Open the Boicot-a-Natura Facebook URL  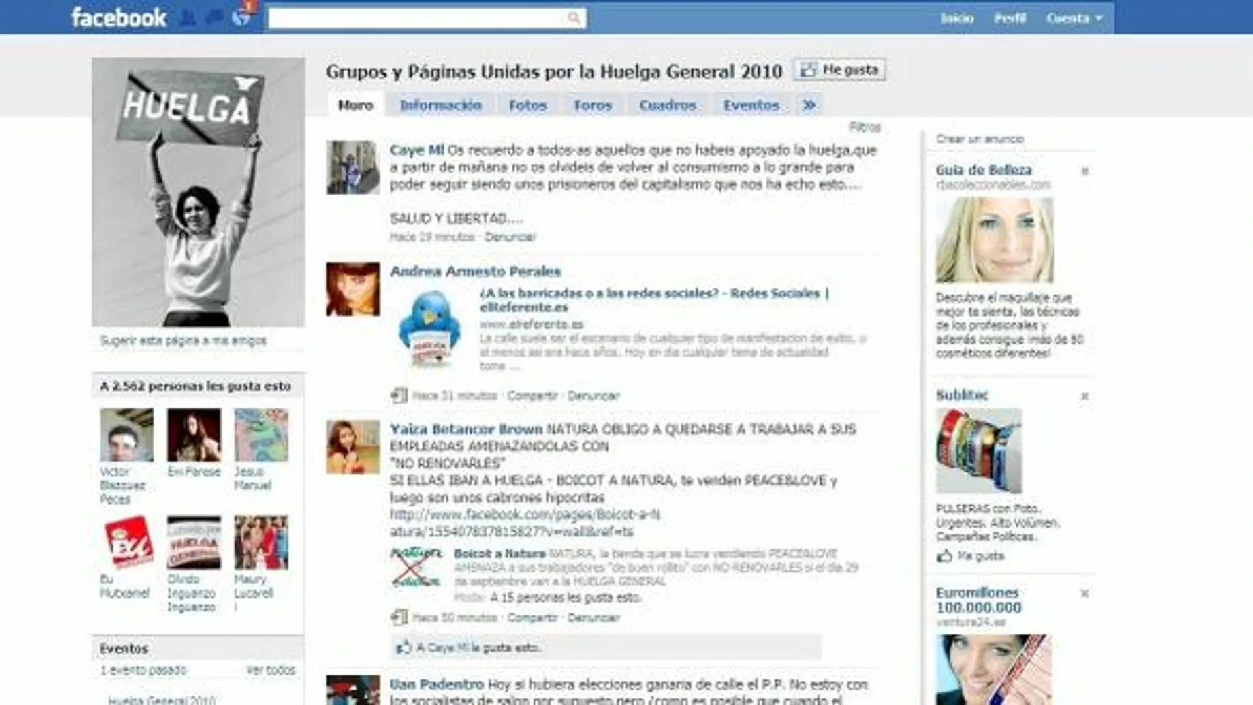[x=525, y=522]
